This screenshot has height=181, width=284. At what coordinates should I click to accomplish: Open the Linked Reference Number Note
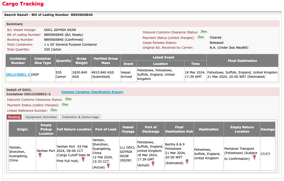[54, 110]
